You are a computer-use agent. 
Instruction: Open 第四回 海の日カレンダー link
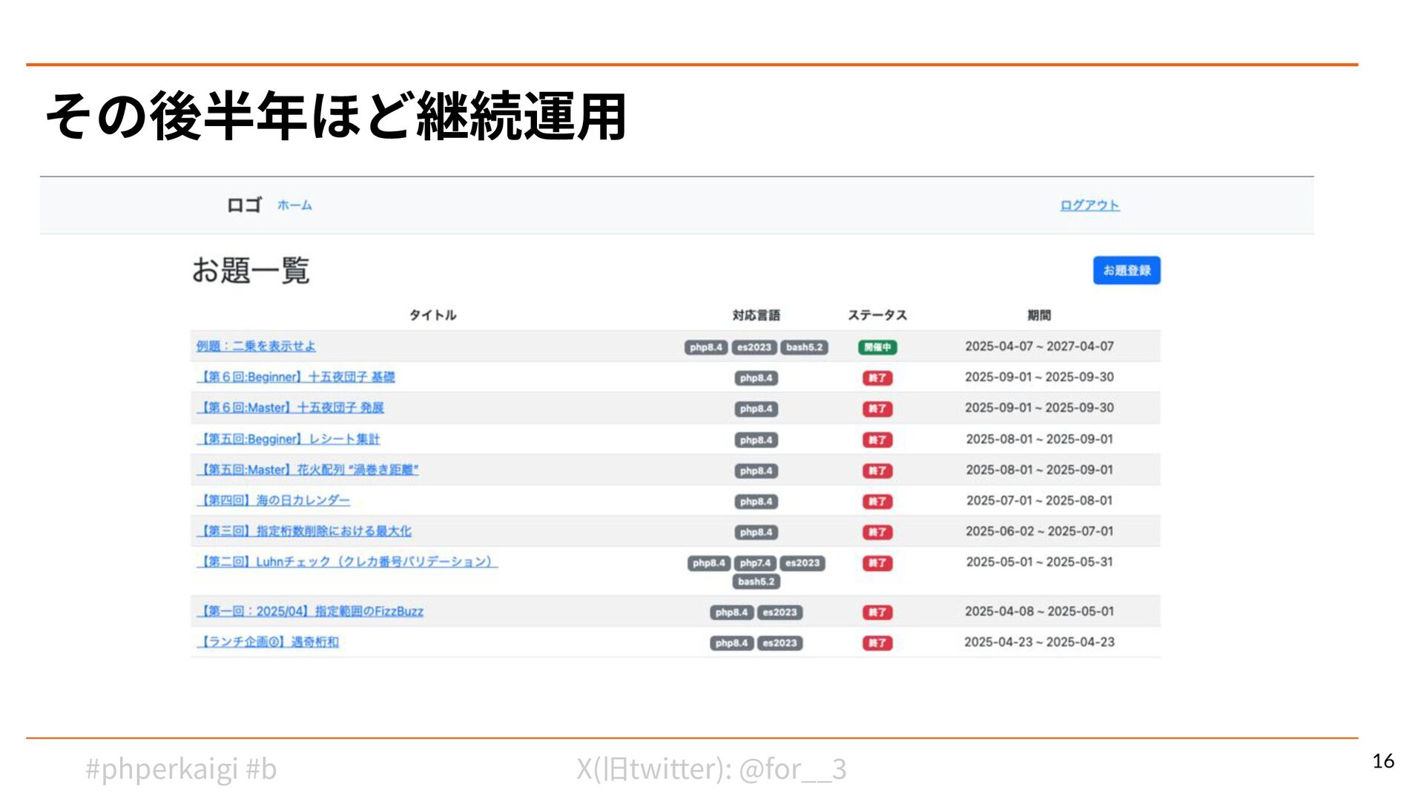pos(273,501)
